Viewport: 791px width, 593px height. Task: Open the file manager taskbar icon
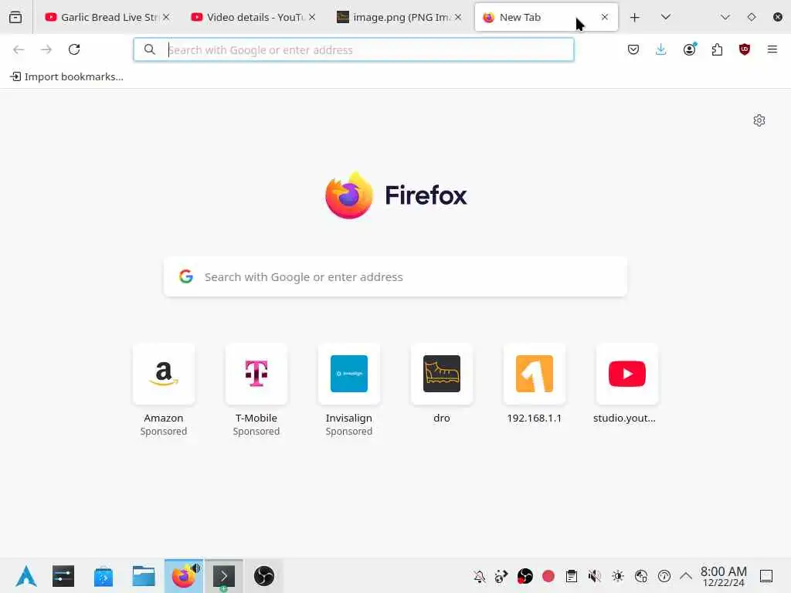[x=144, y=576]
